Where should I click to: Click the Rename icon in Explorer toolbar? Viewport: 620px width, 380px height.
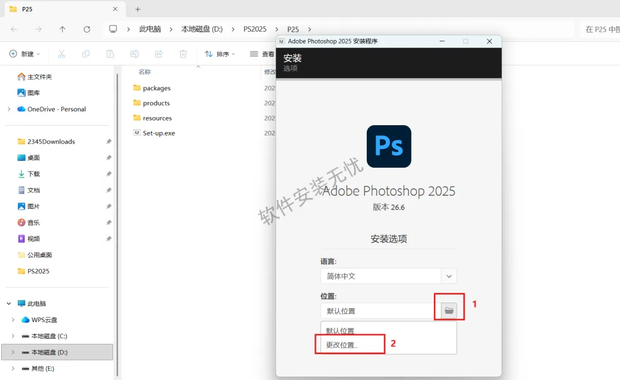[134, 54]
